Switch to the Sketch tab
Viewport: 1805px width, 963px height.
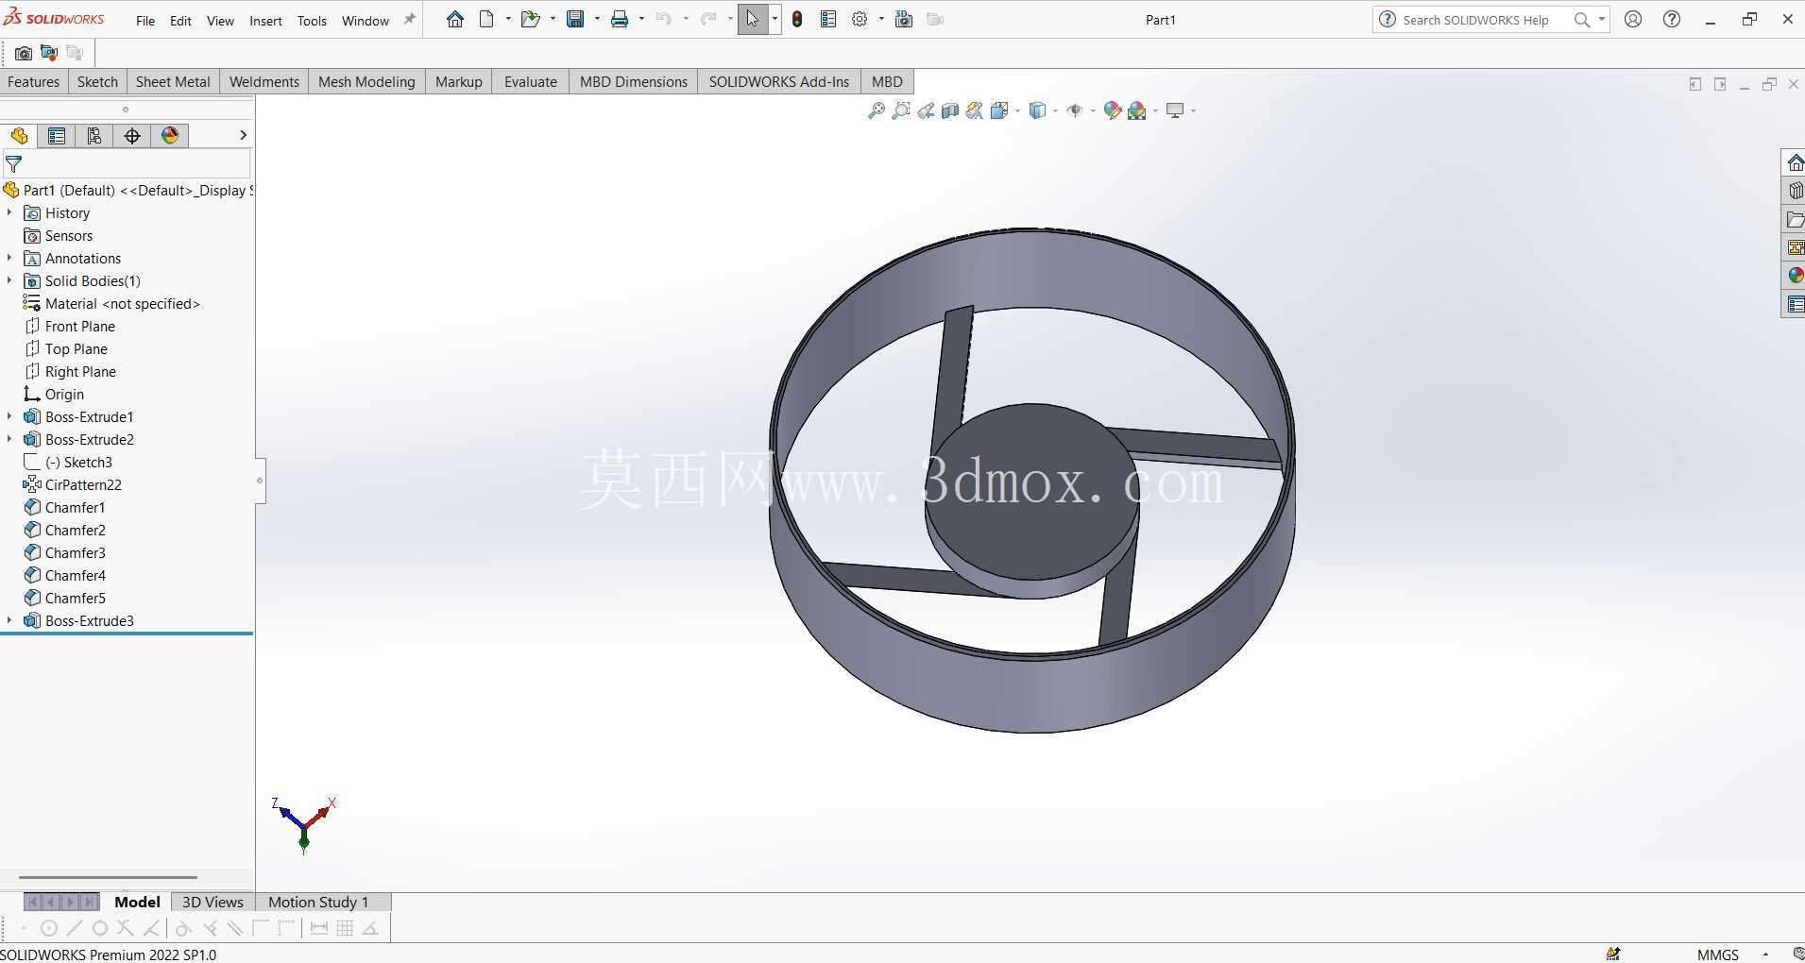(97, 81)
